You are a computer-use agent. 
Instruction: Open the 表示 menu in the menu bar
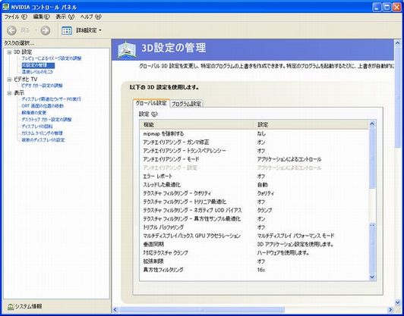(65, 17)
